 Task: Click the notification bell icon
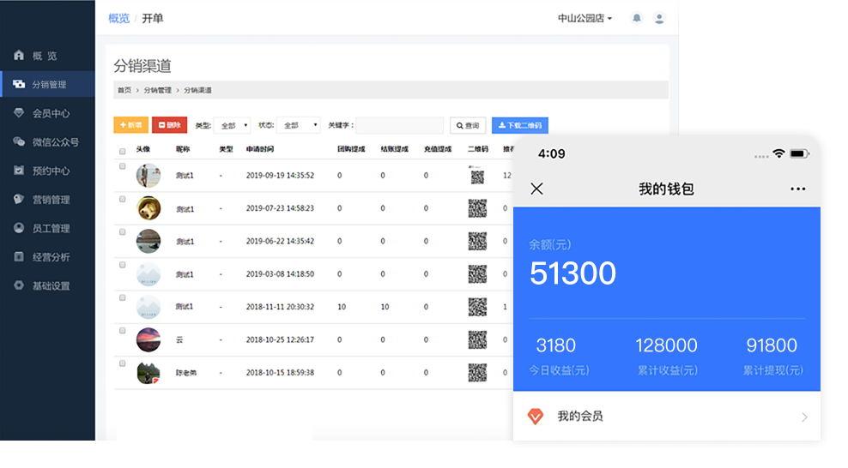(636, 18)
